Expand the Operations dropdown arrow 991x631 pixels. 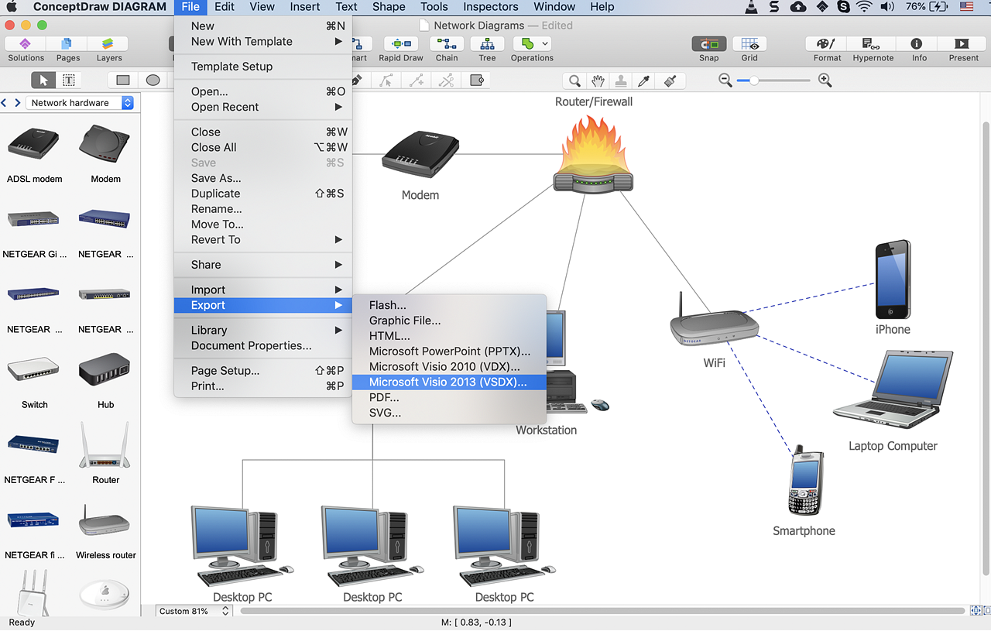[x=546, y=44]
